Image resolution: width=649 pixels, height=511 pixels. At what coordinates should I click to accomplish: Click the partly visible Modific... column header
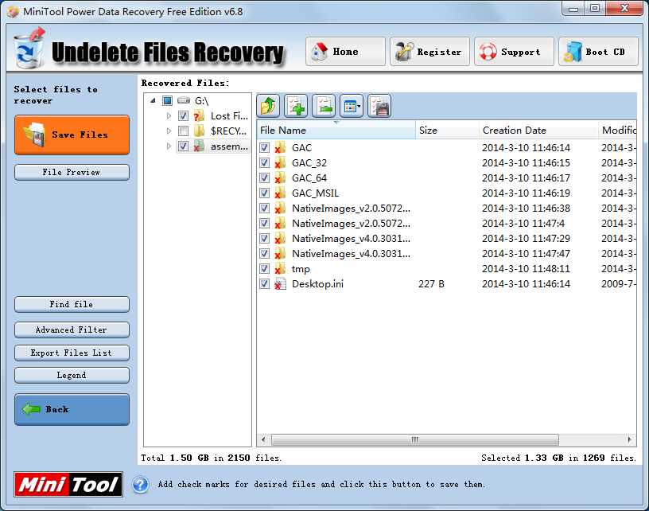click(x=617, y=131)
